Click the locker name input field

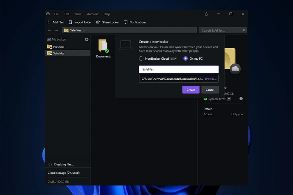click(178, 69)
